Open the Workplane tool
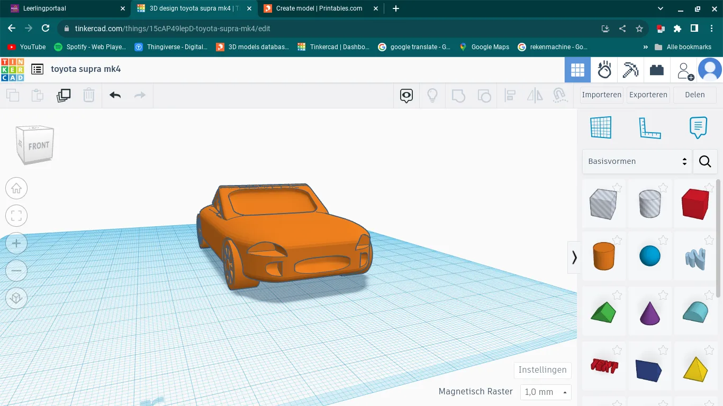Viewport: 723px width, 406px height. [x=601, y=127]
